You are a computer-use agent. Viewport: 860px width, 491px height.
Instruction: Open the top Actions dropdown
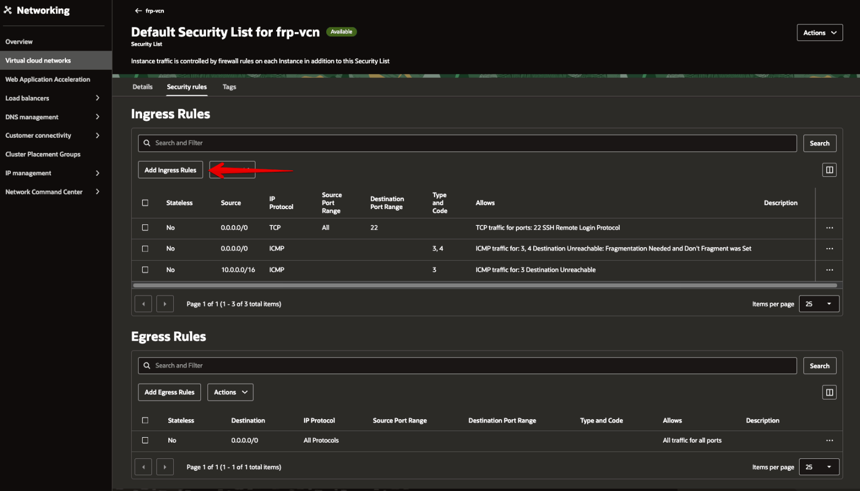tap(820, 33)
